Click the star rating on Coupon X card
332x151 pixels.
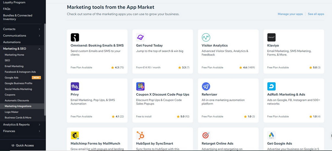[x=183, y=116]
